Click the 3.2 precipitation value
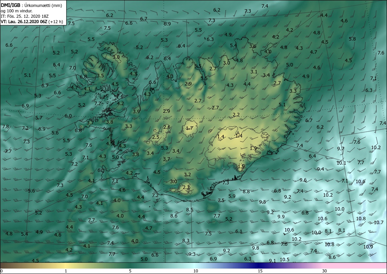This screenshot has height=274, width=387. 188,175
